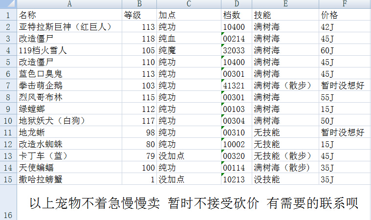Screen dimensions: 371x220
Task: Select the 60J price cell
Action: [x=344, y=50]
